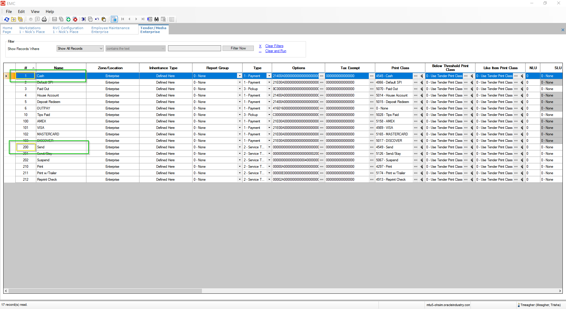Click the Go to Last Record navigation icon

tap(143, 19)
